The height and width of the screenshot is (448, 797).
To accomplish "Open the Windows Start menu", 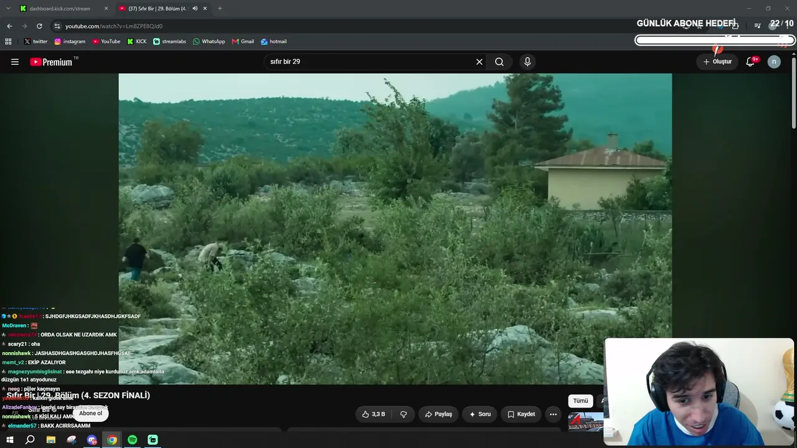I will click(x=10, y=440).
